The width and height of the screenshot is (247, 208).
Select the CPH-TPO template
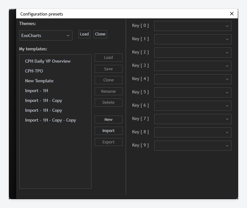coord(34,71)
